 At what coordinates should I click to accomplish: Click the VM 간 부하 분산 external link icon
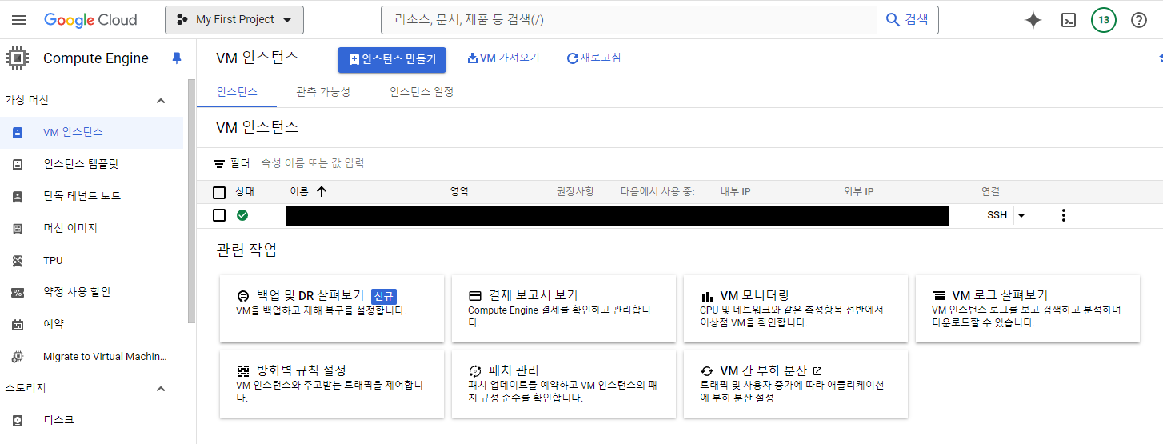tap(817, 371)
